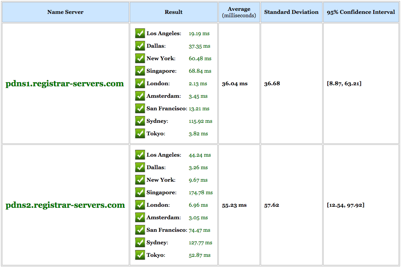Image resolution: width=401 pixels, height=267 pixels.
Task: Click the 95% Confidence Interval column header
Action: click(x=361, y=12)
